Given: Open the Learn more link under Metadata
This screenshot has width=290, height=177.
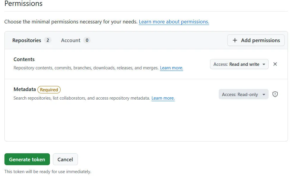Looking at the screenshot, I should coord(163,98).
